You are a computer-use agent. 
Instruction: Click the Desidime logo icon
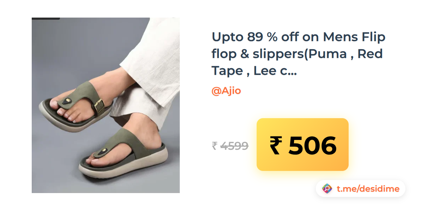tap(327, 189)
